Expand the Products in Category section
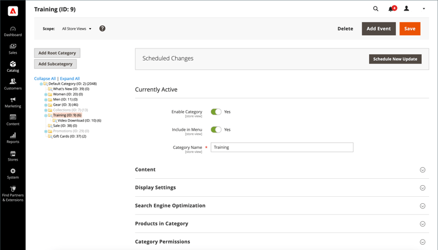The image size is (438, 250). pyautogui.click(x=422, y=224)
